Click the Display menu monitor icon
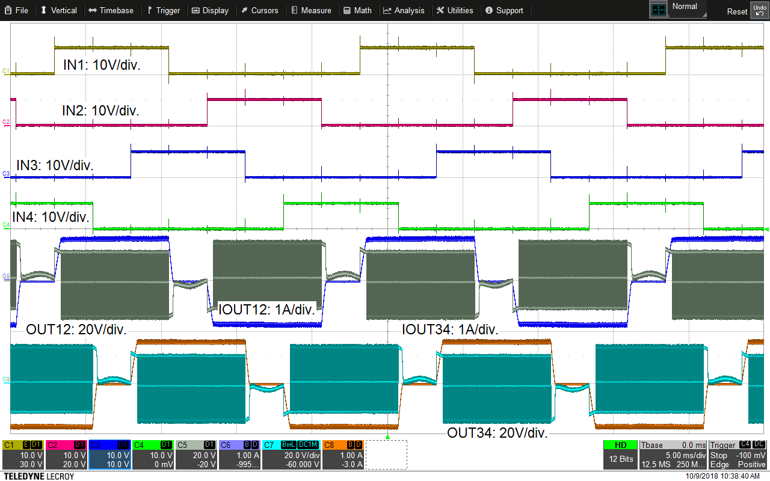Image resolution: width=770 pixels, height=481 pixels. (x=196, y=10)
